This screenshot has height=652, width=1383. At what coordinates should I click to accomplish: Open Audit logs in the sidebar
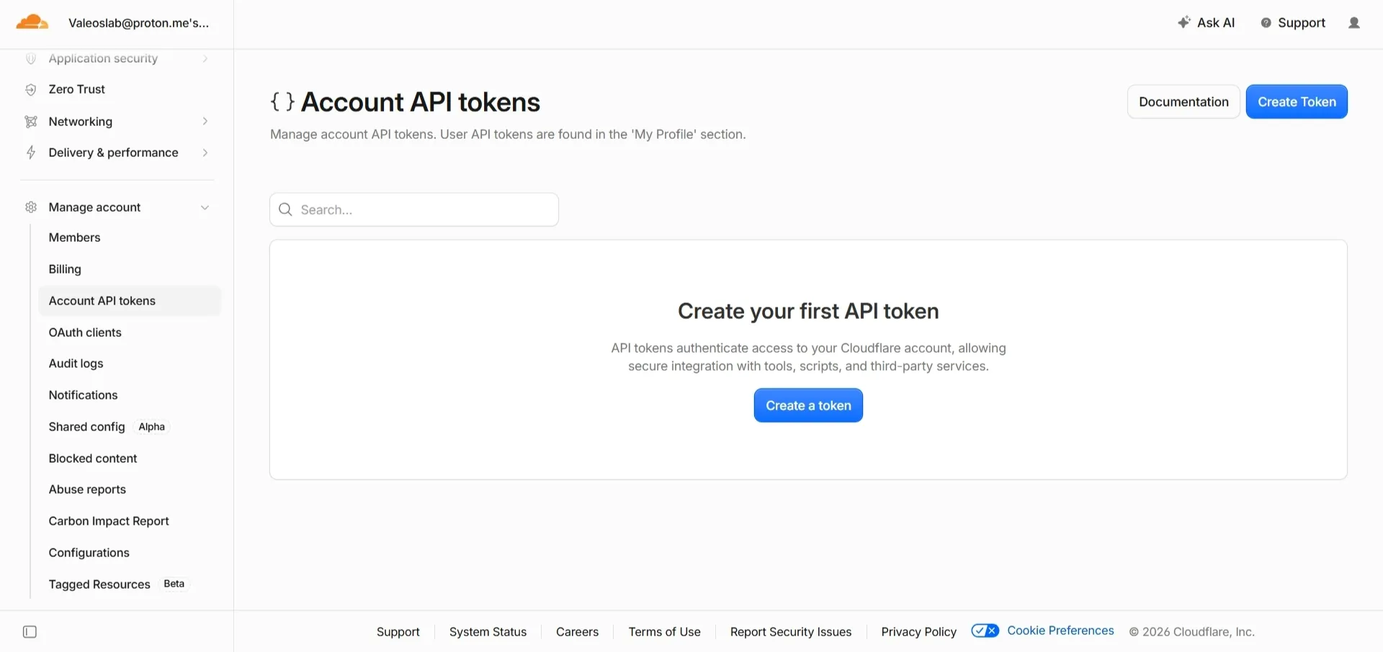[76, 363]
